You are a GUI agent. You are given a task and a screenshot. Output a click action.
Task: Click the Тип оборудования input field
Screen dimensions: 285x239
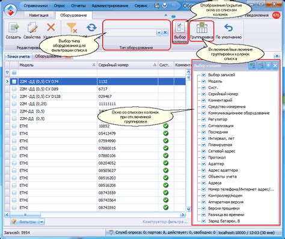coord(130,32)
